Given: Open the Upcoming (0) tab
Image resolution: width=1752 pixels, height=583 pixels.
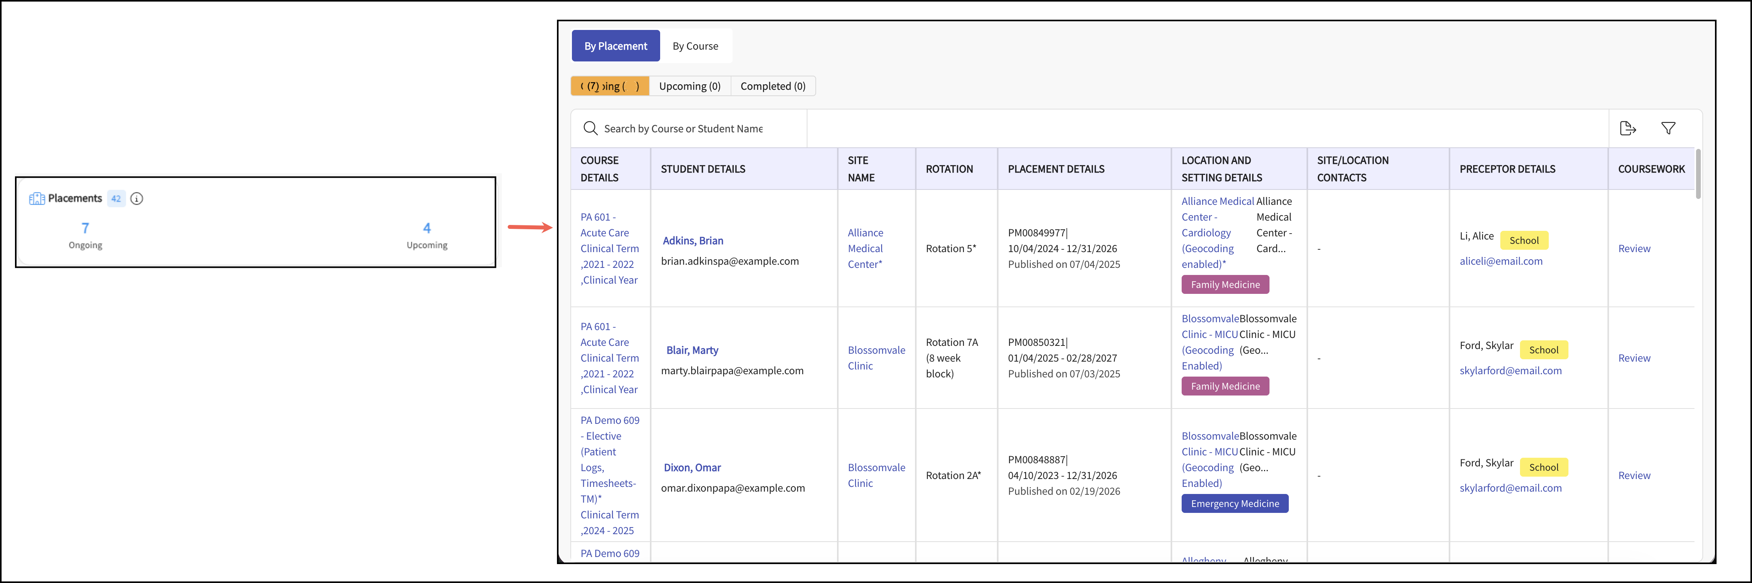Looking at the screenshot, I should pyautogui.click(x=690, y=86).
